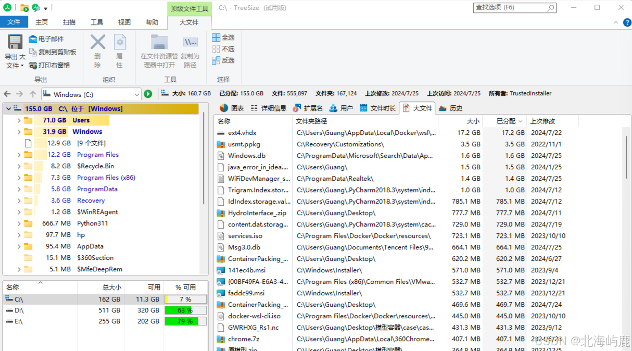
Task: Click the chrome.7z archive icon
Action: pos(221,339)
